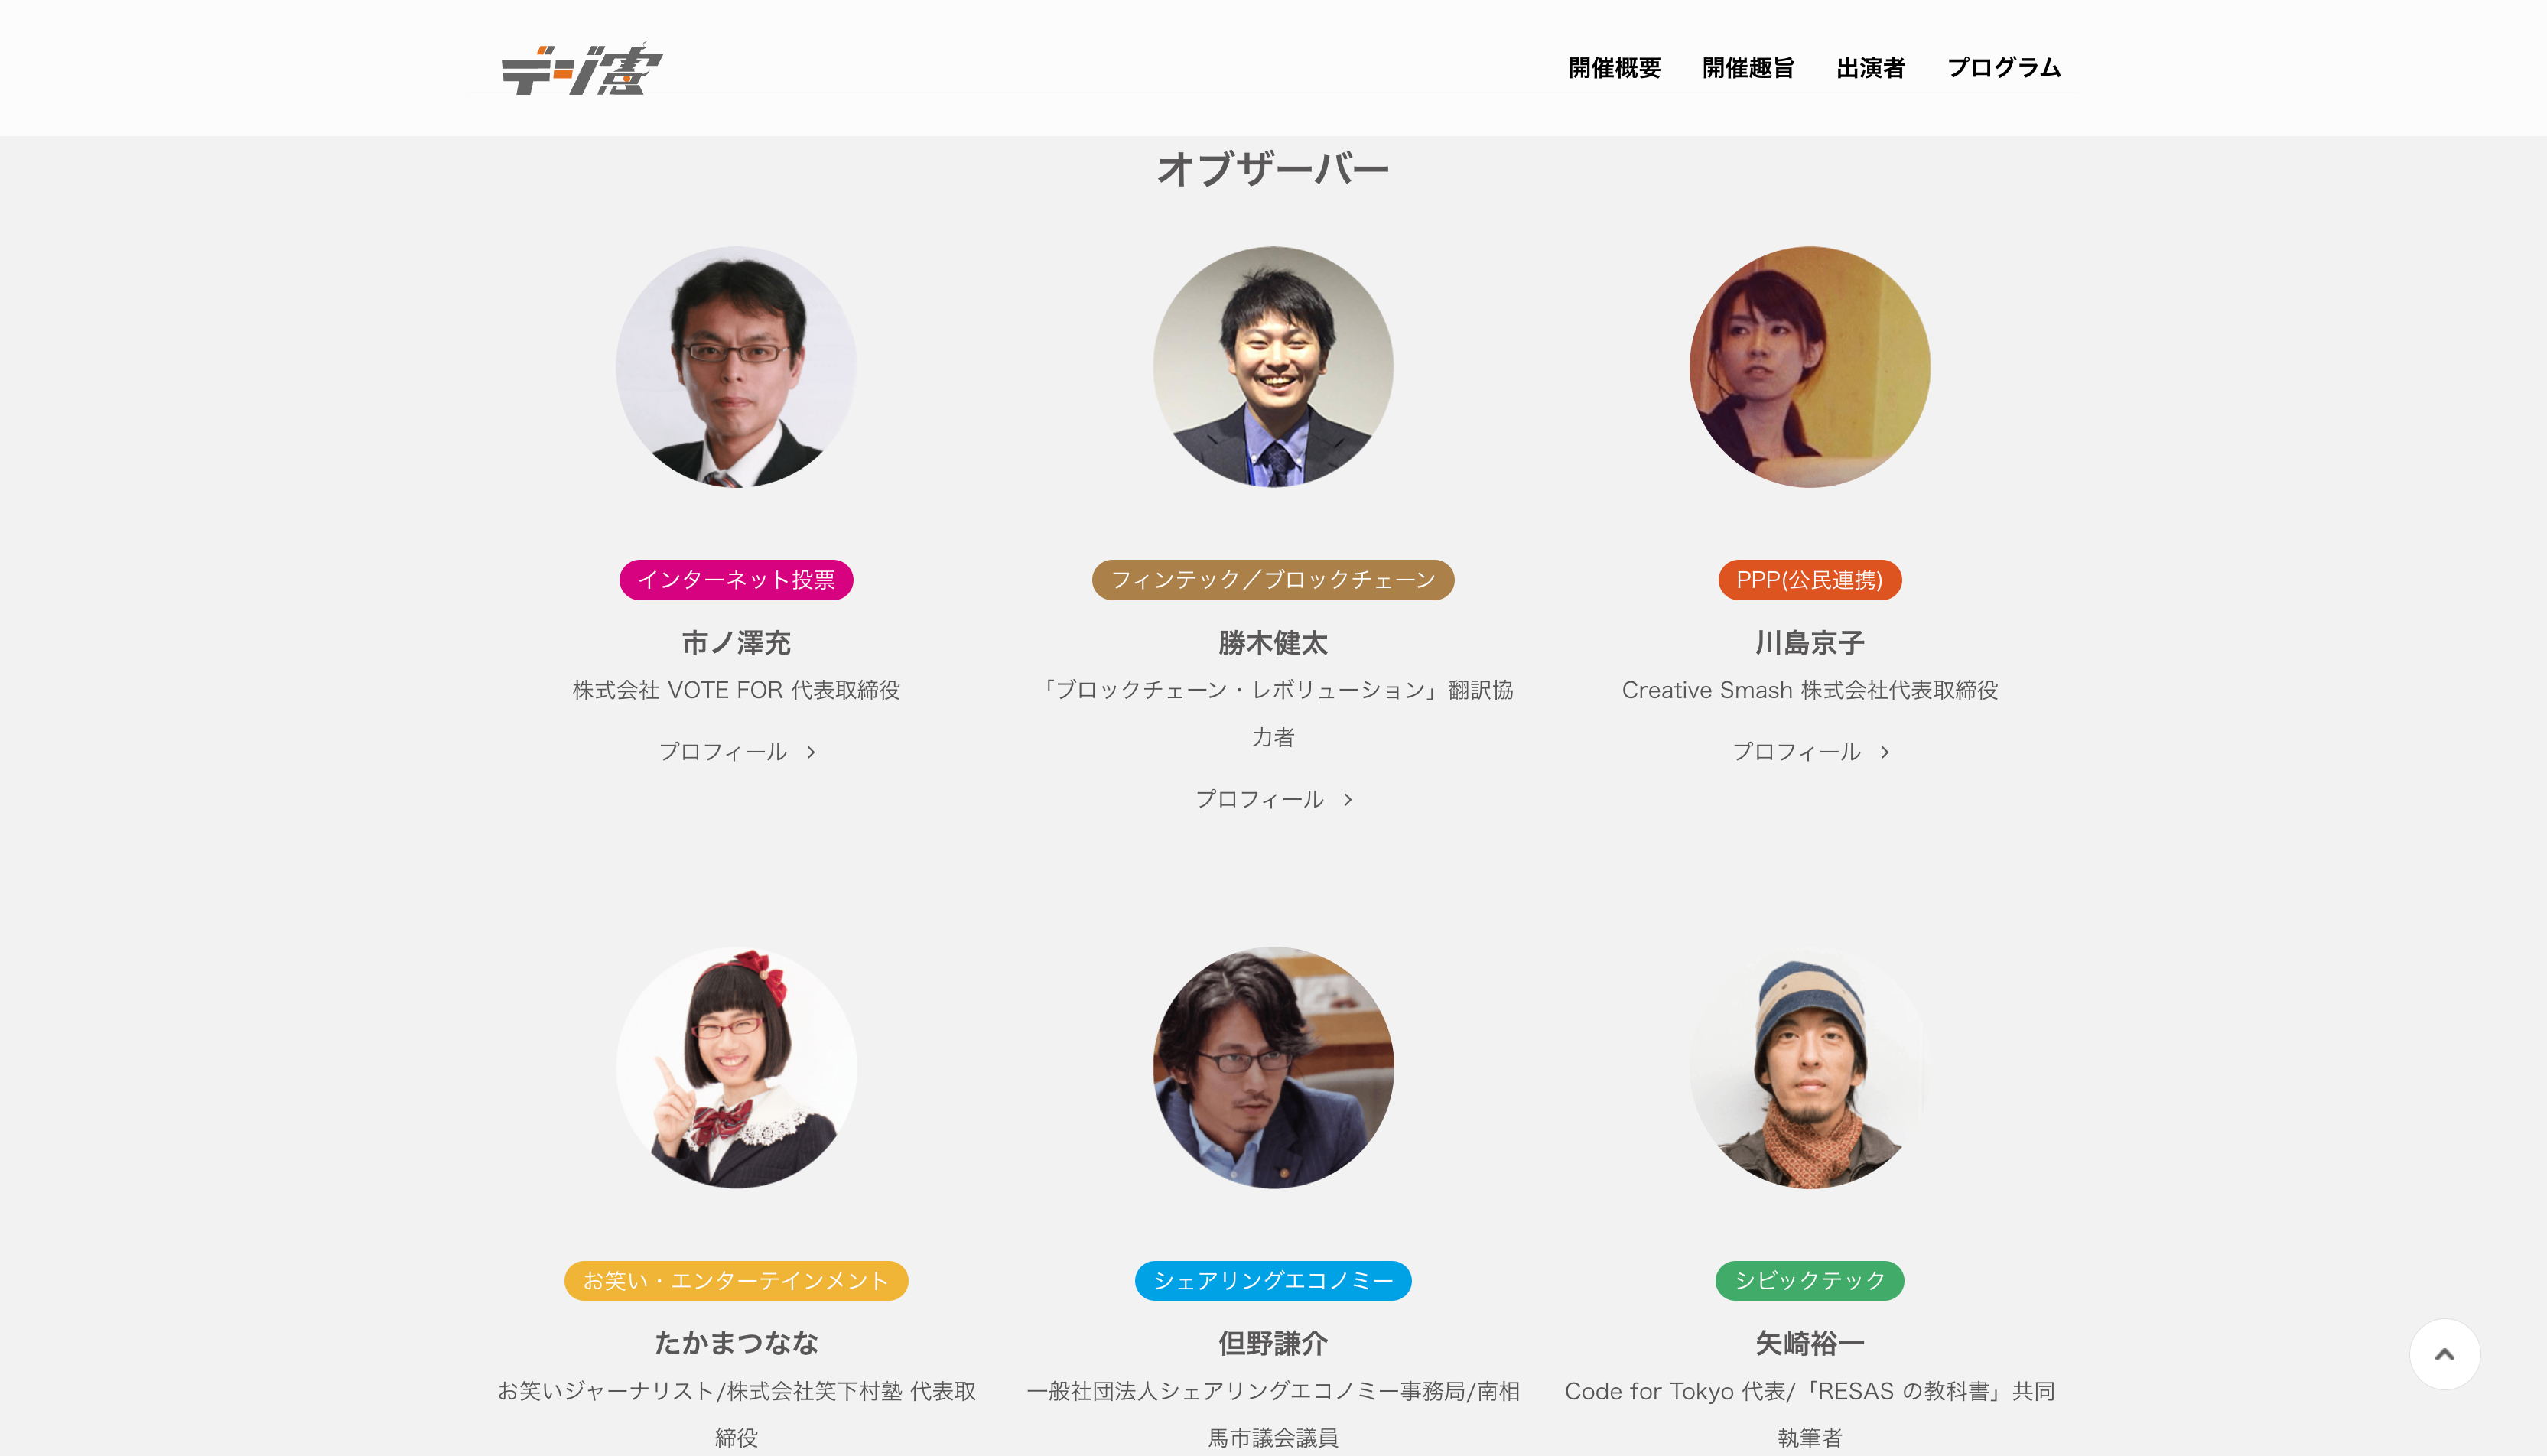Click たかまつなな's portrait thumbnail

(736, 1068)
